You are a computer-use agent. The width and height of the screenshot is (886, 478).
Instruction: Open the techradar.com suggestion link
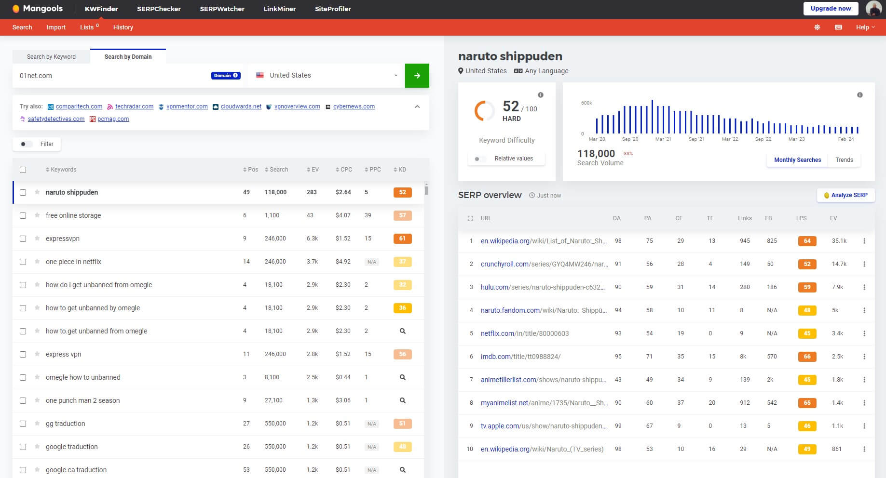134,106
